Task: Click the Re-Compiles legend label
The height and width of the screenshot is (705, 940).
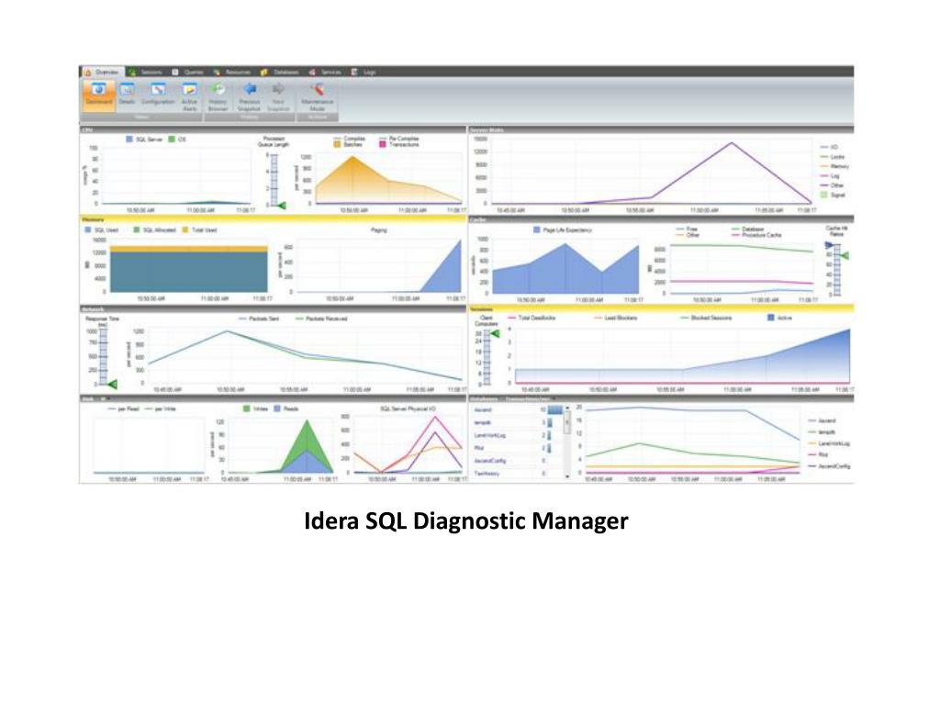Action: click(x=404, y=139)
